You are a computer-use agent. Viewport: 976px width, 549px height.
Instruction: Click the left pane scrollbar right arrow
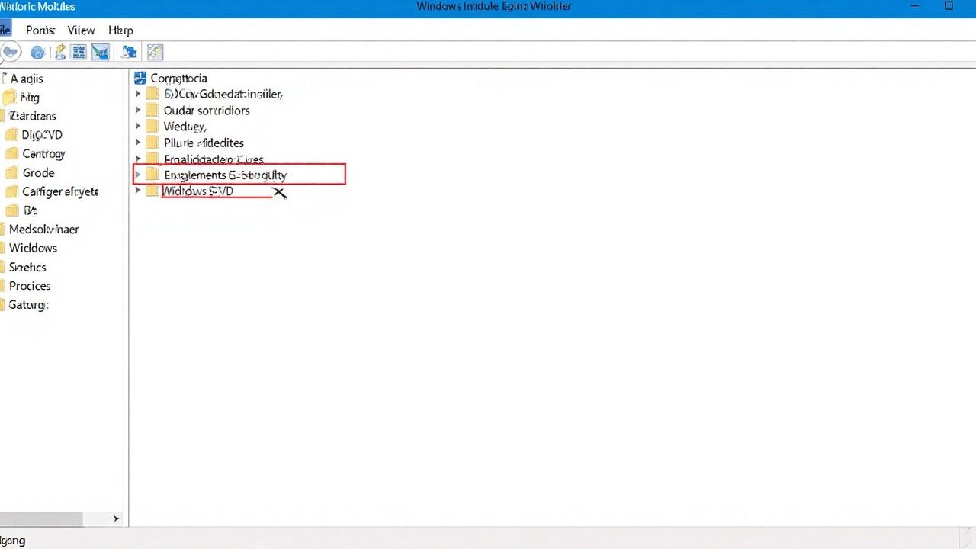[116, 518]
